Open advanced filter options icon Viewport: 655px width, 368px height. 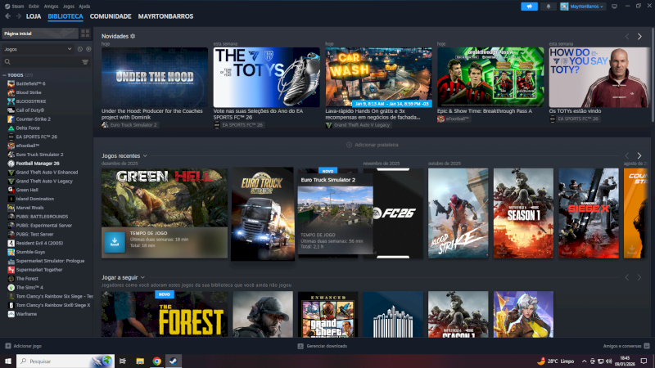85,62
